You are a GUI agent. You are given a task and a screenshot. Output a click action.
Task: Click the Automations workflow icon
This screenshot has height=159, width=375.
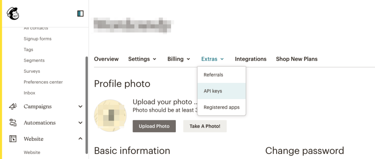pyautogui.click(x=13, y=122)
